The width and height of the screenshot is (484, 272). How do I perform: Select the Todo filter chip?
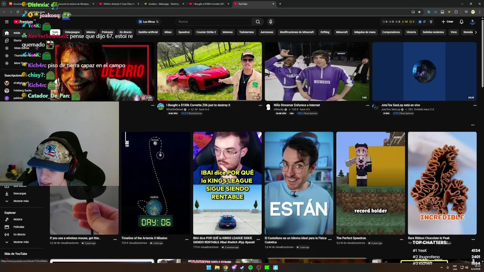pos(55,32)
